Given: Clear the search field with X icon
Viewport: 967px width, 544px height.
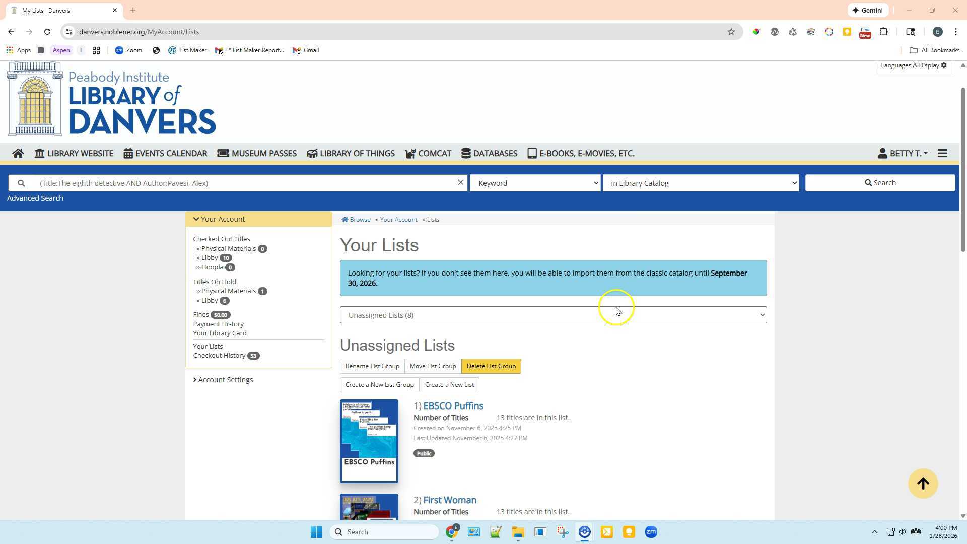Looking at the screenshot, I should point(460,183).
